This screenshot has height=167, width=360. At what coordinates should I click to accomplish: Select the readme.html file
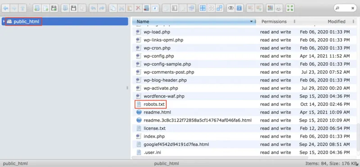244,113
